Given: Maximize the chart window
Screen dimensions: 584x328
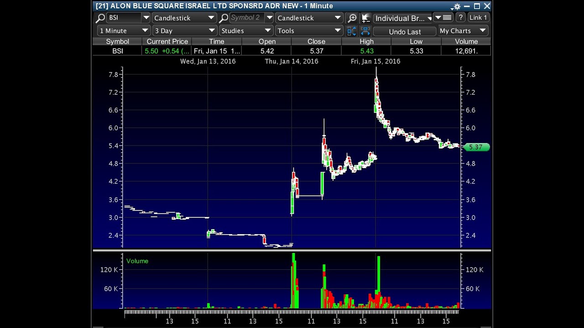Looking at the screenshot, I should (477, 6).
